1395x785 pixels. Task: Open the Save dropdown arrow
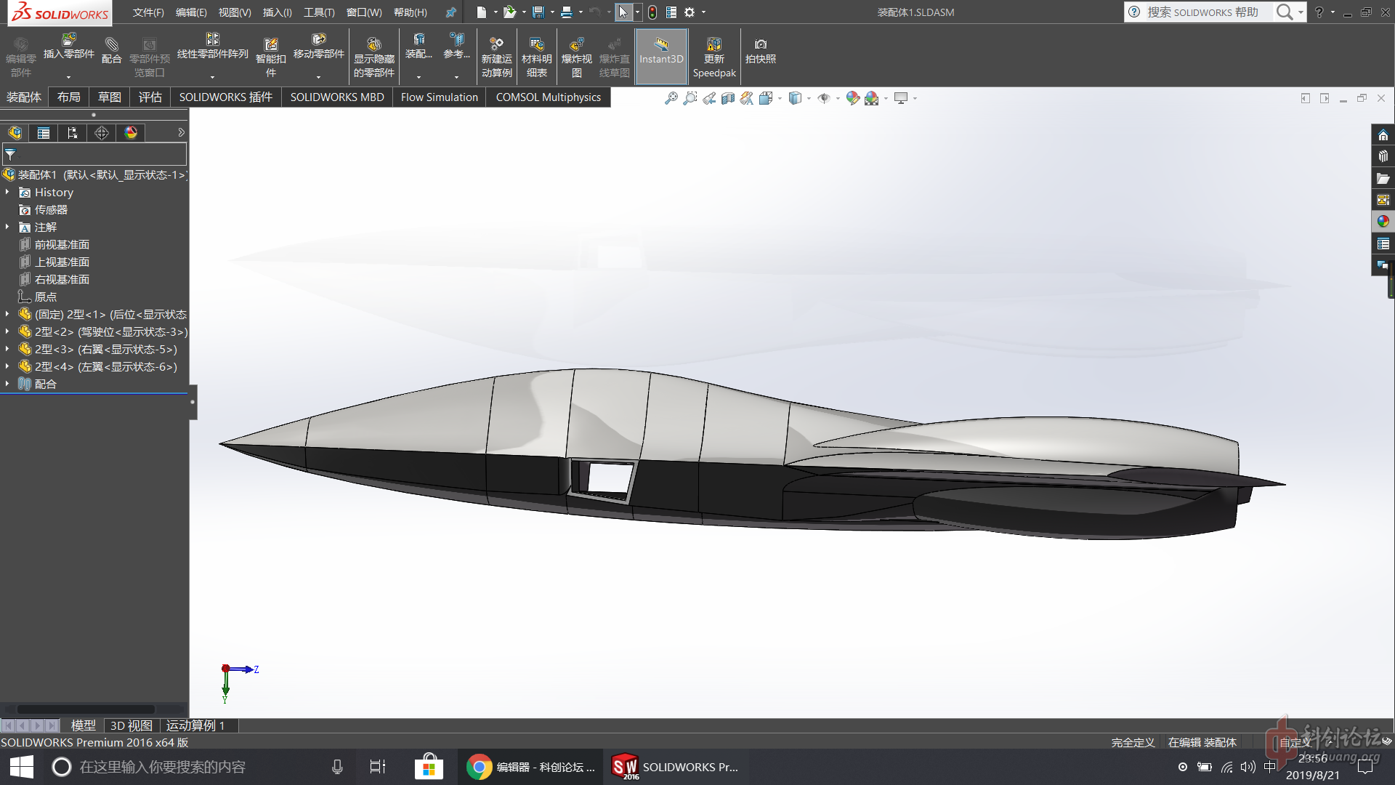coord(552,12)
